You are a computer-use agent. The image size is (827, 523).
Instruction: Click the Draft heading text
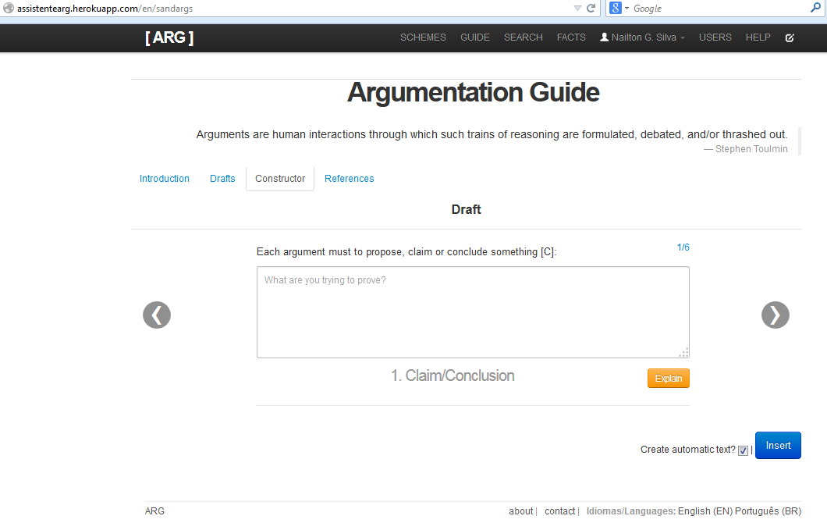pyautogui.click(x=467, y=209)
